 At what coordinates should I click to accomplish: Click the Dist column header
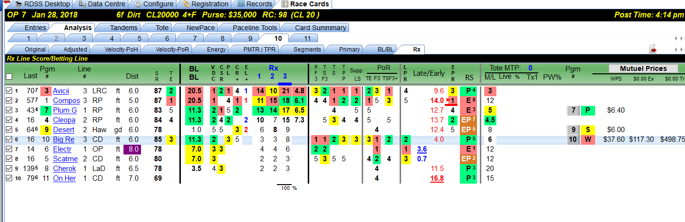132,76
